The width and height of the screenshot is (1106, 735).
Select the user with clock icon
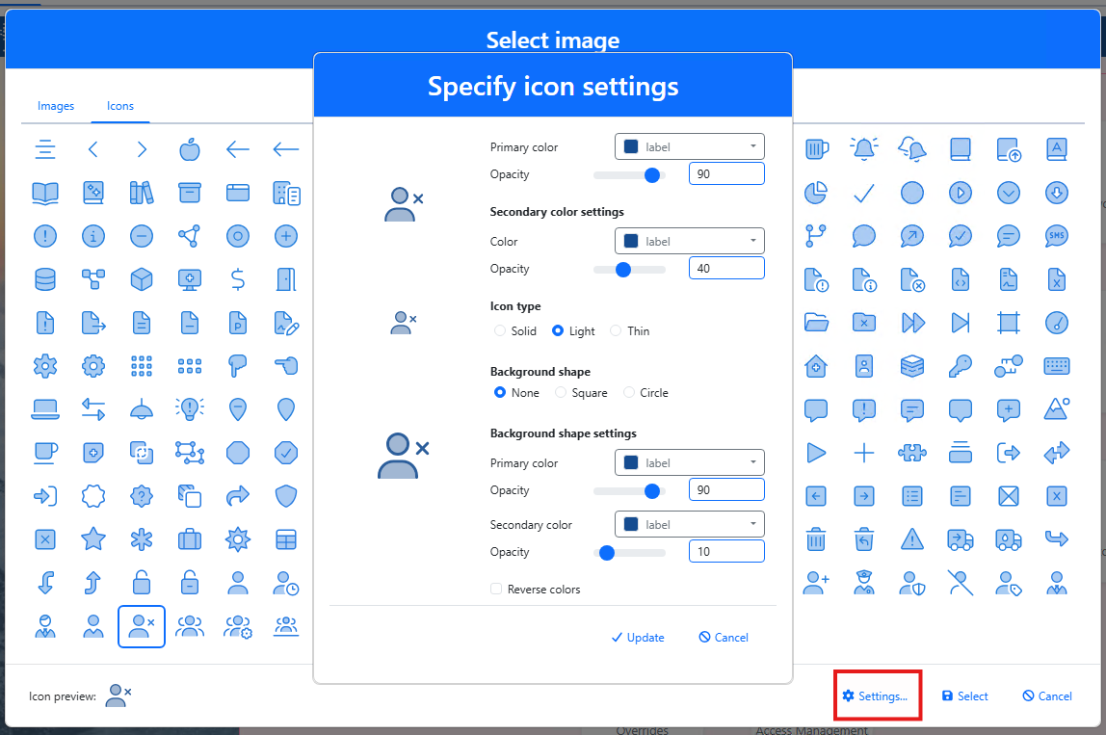(x=286, y=584)
